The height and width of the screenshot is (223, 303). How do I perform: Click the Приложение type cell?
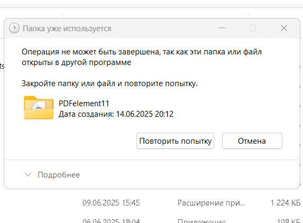201,221
